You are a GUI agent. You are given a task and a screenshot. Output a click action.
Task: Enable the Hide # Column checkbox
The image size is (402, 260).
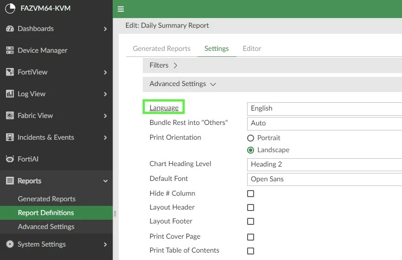coord(250,193)
